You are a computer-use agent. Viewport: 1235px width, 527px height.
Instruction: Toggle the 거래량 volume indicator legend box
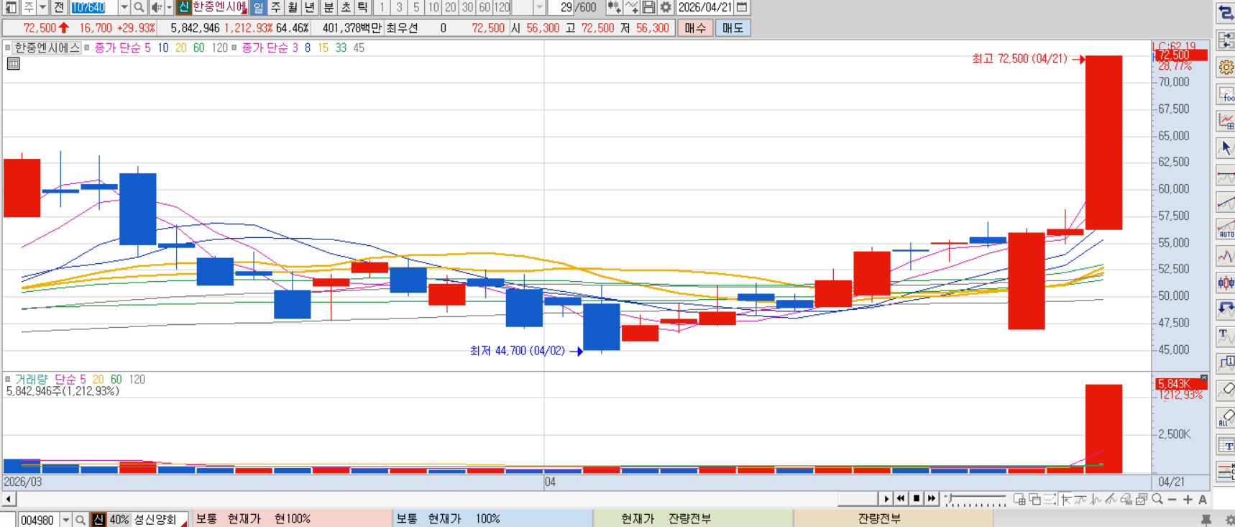click(7, 379)
